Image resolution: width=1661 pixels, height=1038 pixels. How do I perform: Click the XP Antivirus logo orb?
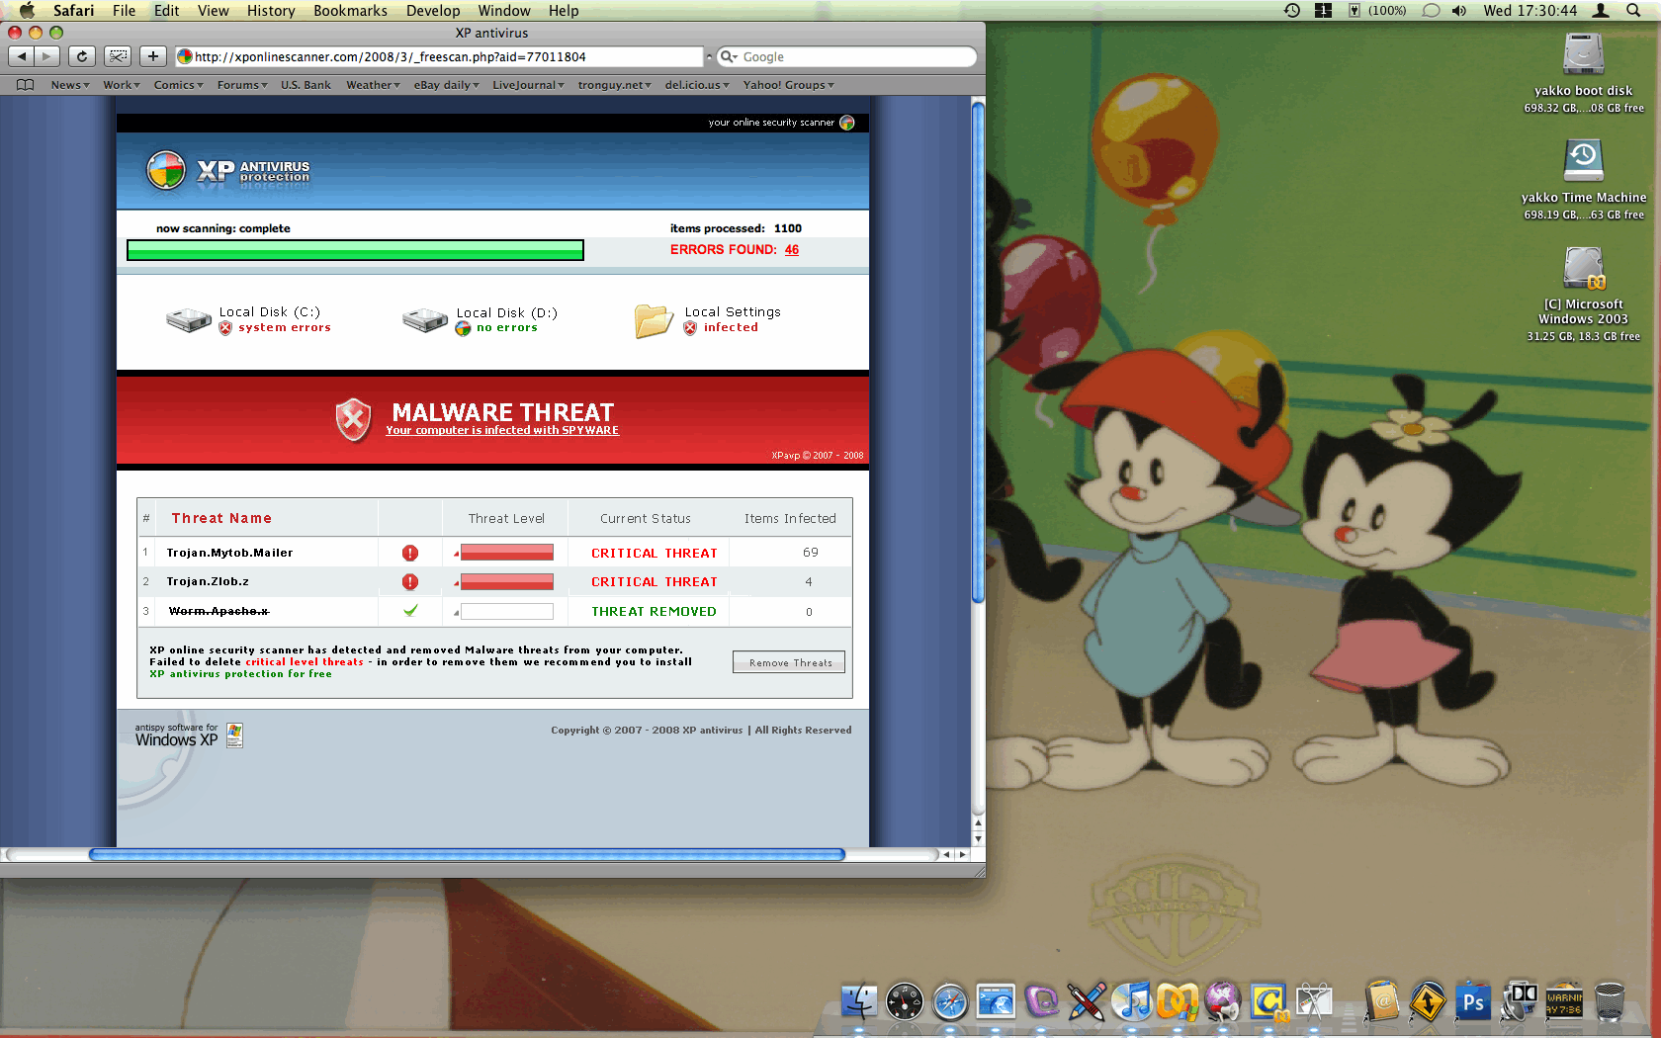pyautogui.click(x=166, y=170)
